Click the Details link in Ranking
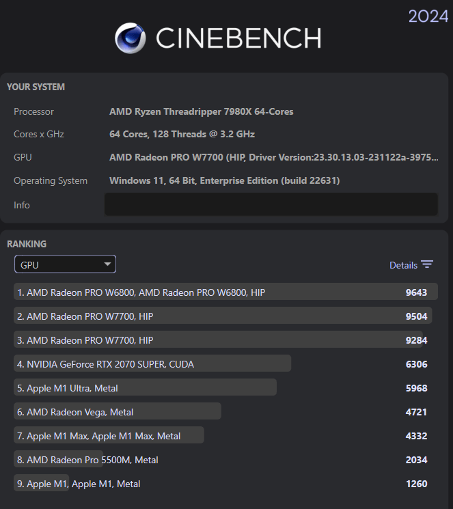 [403, 265]
